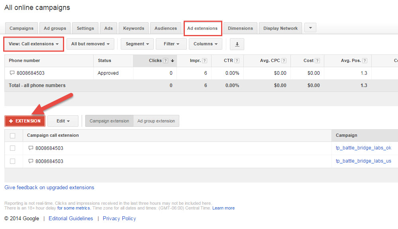
Task: Select the Ad group extension toggle
Action: (x=156, y=121)
